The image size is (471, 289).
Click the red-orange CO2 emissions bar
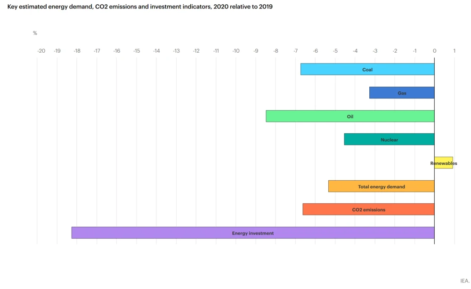pos(368,209)
